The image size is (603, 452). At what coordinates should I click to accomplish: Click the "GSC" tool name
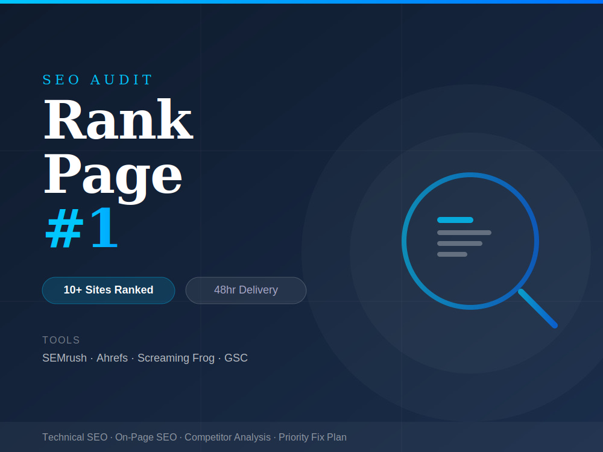click(x=236, y=358)
